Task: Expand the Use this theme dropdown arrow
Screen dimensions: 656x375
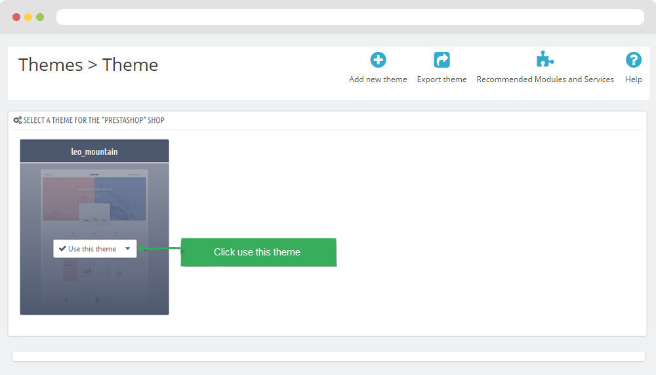Action: tap(128, 248)
